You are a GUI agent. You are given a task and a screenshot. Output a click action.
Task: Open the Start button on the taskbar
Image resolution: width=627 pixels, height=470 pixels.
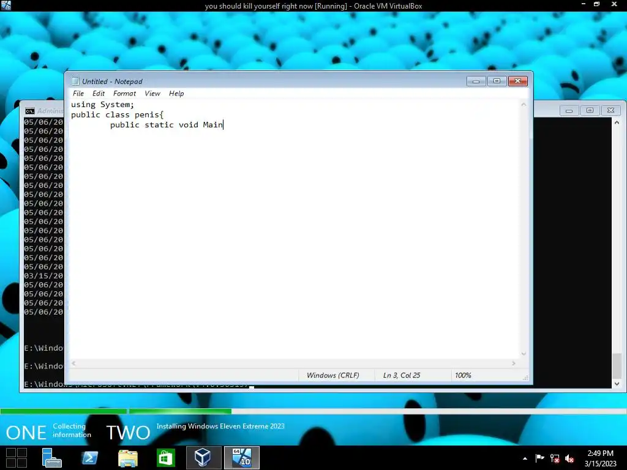[17, 458]
